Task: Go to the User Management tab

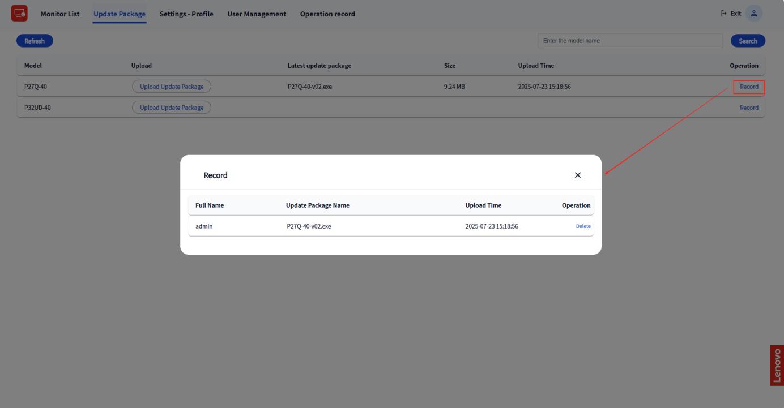Action: click(257, 14)
